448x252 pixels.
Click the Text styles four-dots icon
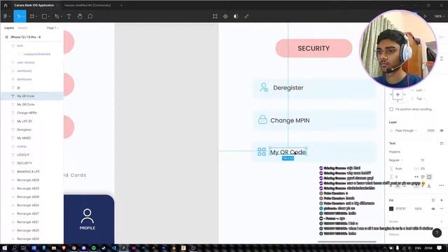click(x=442, y=143)
